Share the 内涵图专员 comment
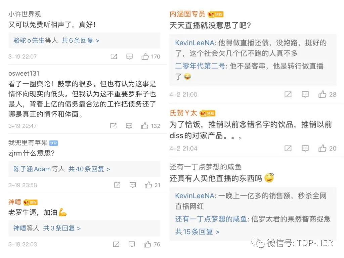This screenshot has height=258, width=344. click(x=288, y=94)
